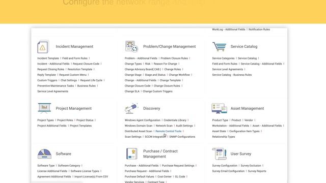Click the User Survey scroll icon
This screenshot has height=183, width=326.
click(220, 154)
